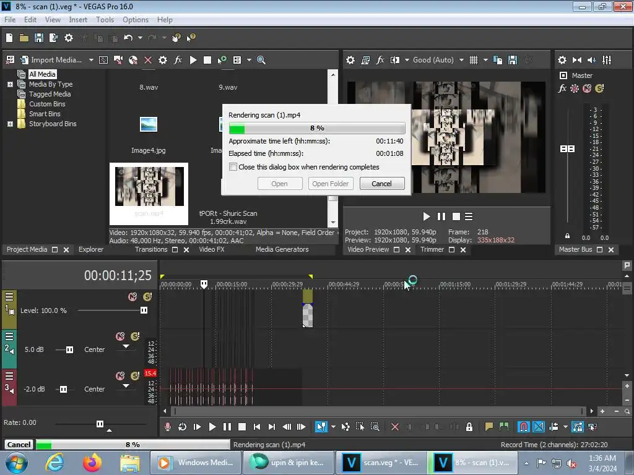
Task: Click the Undo arrow icon
Action: (128, 38)
